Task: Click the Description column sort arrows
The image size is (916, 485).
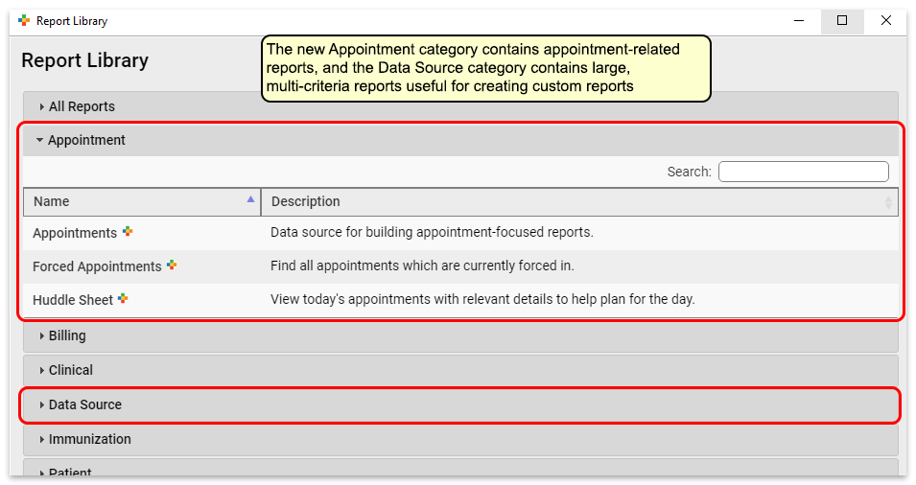Action: 888,202
